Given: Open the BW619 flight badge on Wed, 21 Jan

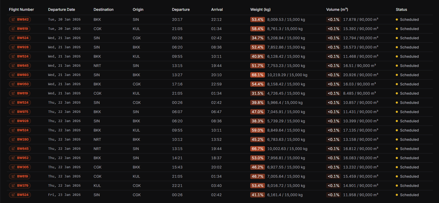Looking at the screenshot, I should pyautogui.click(x=20, y=93).
